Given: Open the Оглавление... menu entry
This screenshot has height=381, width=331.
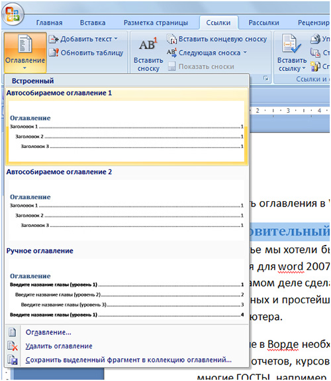Looking at the screenshot, I should (48, 333).
